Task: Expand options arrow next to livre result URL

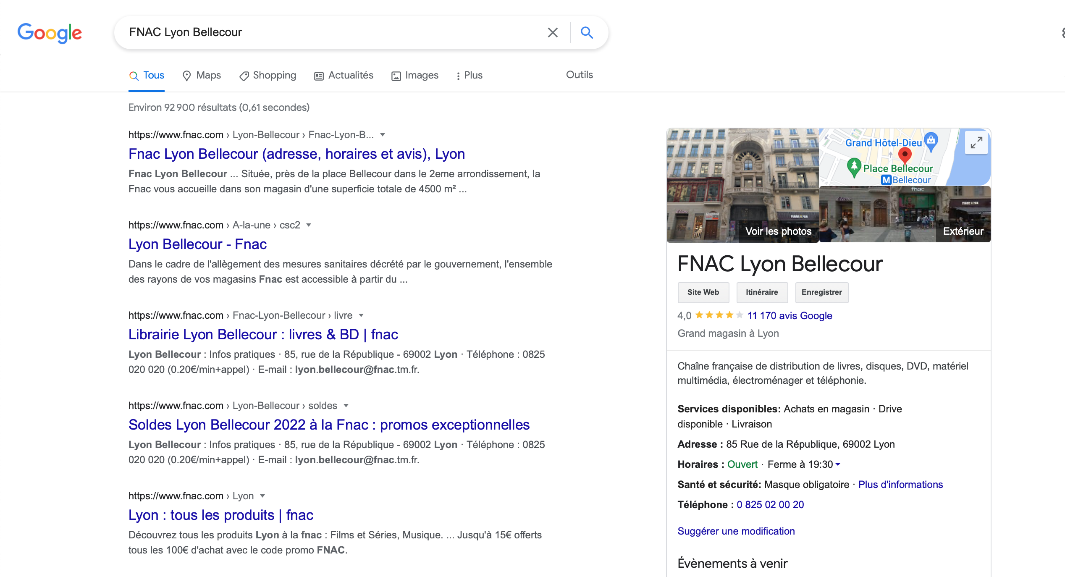Action: 361,315
